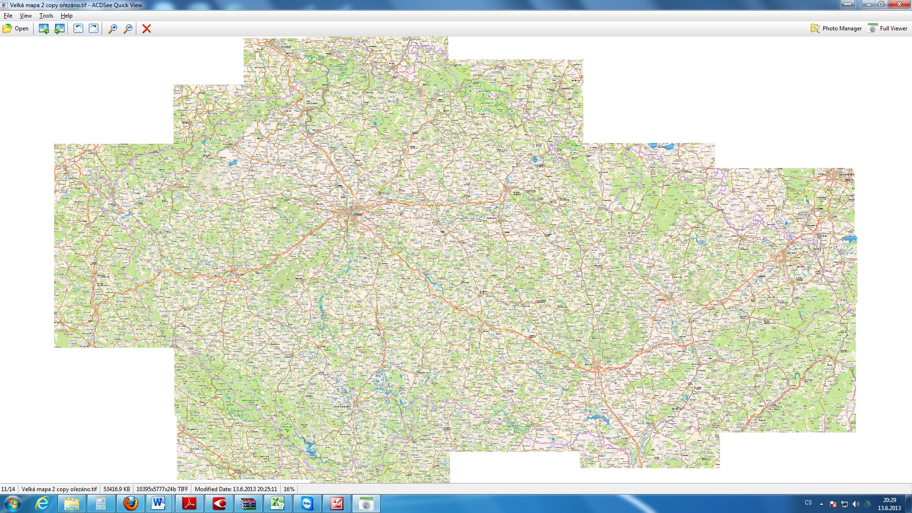912x513 pixels.
Task: Open the View menu
Action: (26, 16)
